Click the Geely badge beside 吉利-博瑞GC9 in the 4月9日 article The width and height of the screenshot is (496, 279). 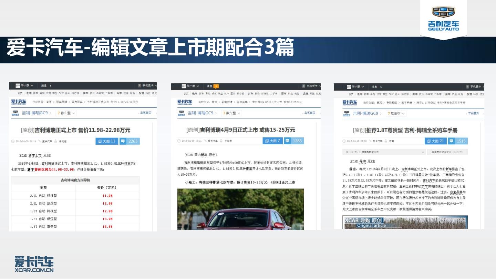pos(181,113)
